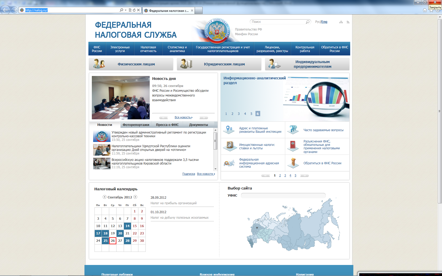Switch to Фоторепортажи tab

136,125
